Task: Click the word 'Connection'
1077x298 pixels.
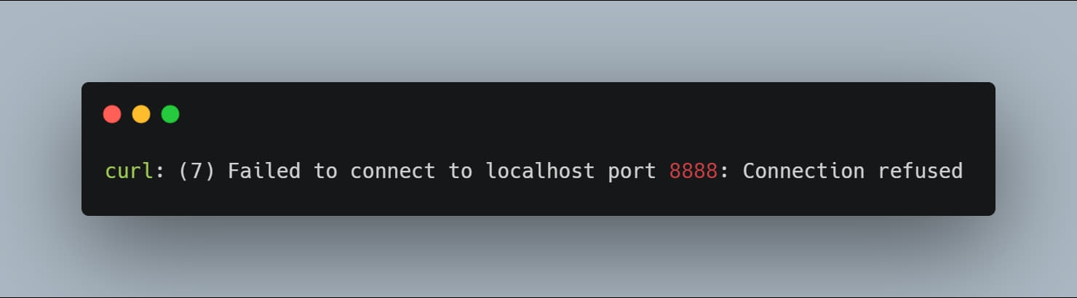Action: point(803,171)
